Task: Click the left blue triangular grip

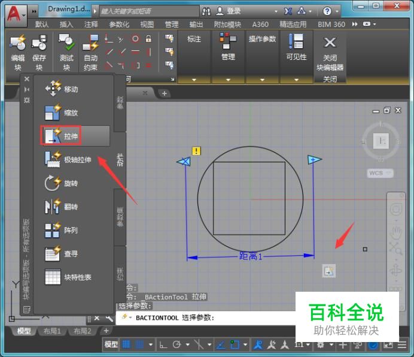Action: [184, 161]
